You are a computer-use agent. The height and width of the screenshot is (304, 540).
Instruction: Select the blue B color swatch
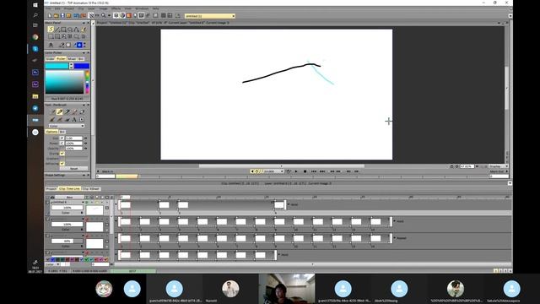[82, 66]
